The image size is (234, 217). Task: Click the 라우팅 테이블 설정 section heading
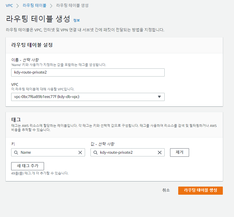click(x=32, y=45)
